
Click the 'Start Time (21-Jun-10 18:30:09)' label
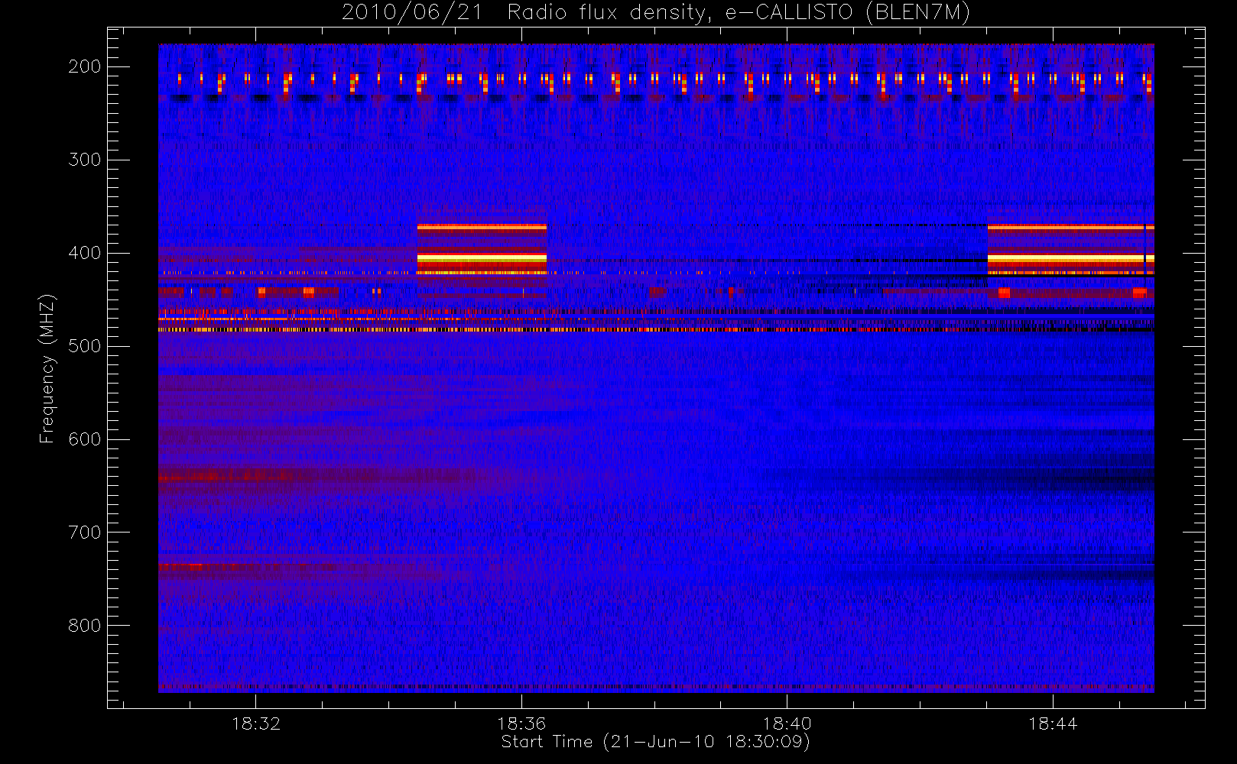tap(655, 742)
